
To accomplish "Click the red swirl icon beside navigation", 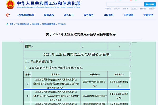I will point(8,15).
